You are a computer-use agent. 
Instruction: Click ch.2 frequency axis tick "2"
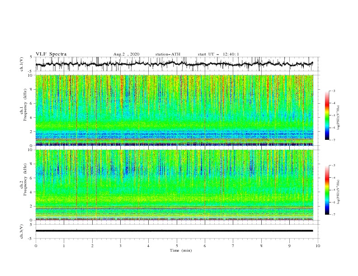(32, 206)
